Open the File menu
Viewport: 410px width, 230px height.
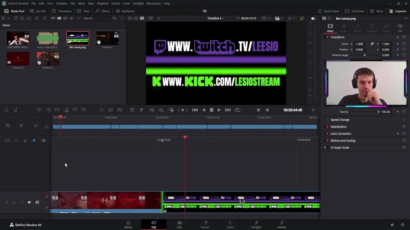click(34, 3)
